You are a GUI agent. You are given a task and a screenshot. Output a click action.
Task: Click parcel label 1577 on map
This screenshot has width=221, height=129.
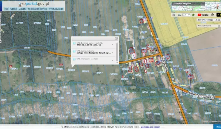[x=49, y=21]
